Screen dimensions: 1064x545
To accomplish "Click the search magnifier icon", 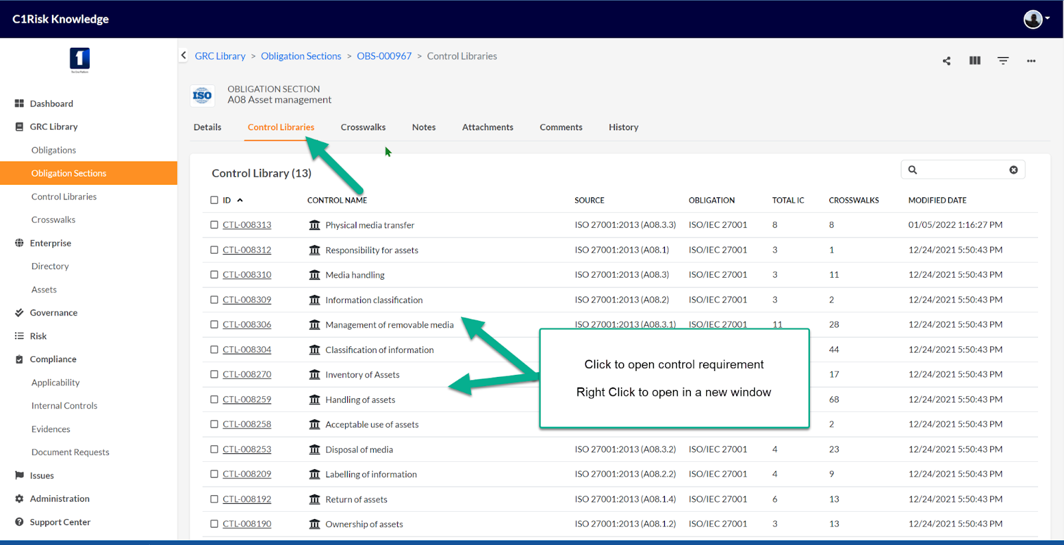I will pyautogui.click(x=912, y=169).
